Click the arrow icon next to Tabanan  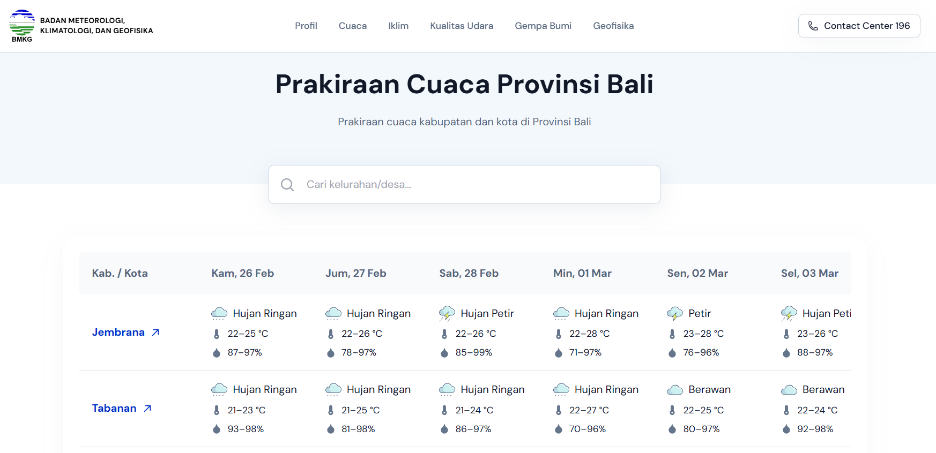tap(147, 409)
